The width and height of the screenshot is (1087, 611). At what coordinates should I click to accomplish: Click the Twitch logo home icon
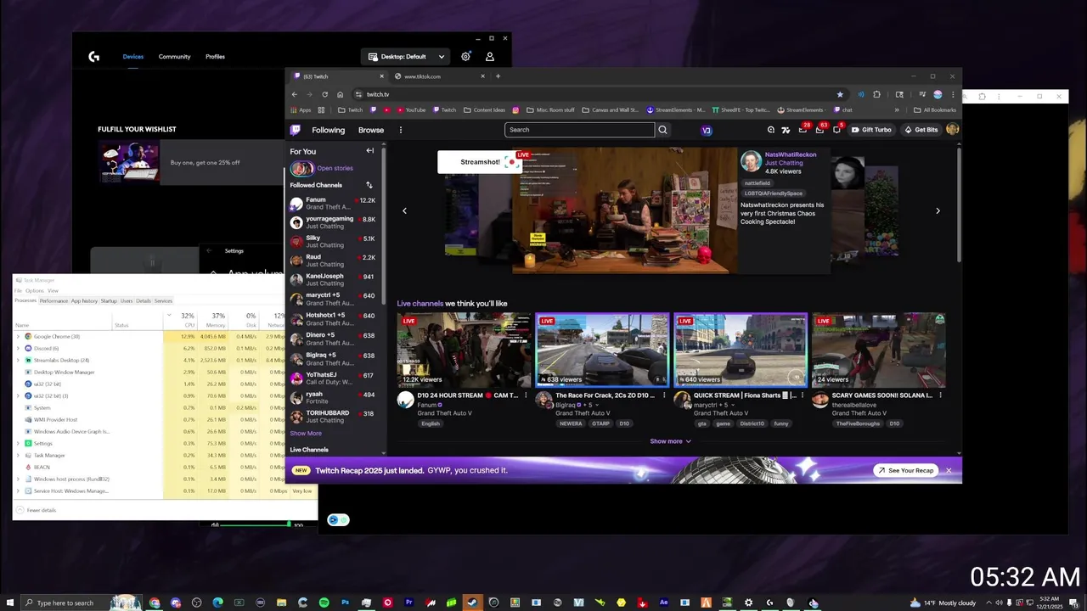pyautogui.click(x=295, y=130)
